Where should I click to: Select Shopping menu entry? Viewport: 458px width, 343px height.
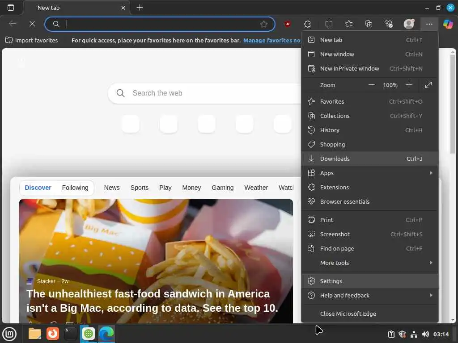[x=370, y=144]
